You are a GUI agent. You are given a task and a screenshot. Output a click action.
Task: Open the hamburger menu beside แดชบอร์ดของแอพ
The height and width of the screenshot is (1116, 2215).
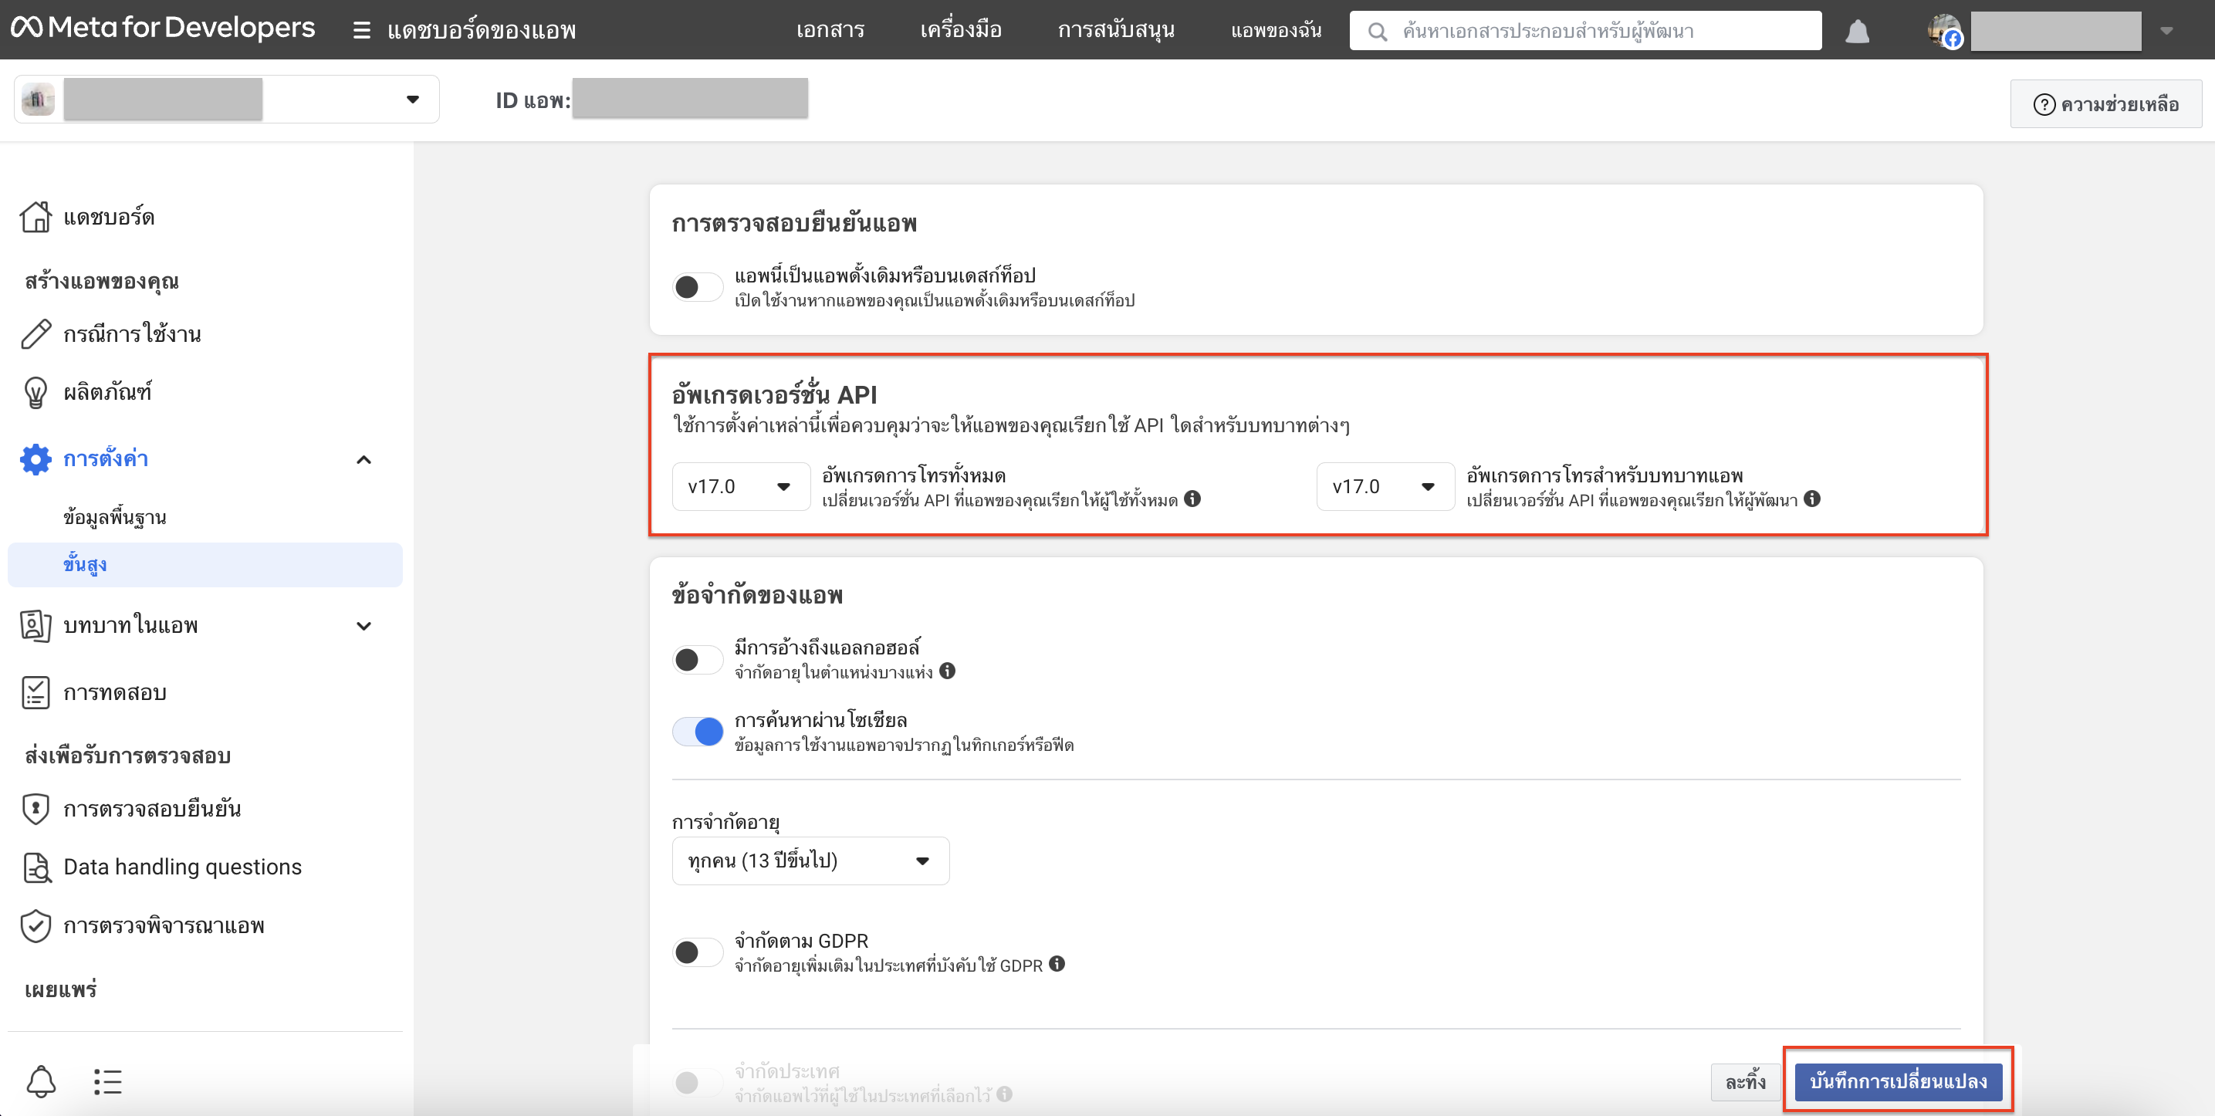[362, 30]
